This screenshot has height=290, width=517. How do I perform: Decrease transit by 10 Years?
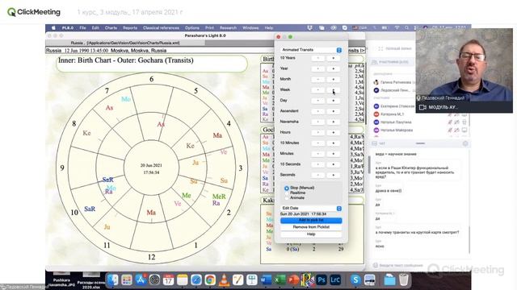[317, 58]
